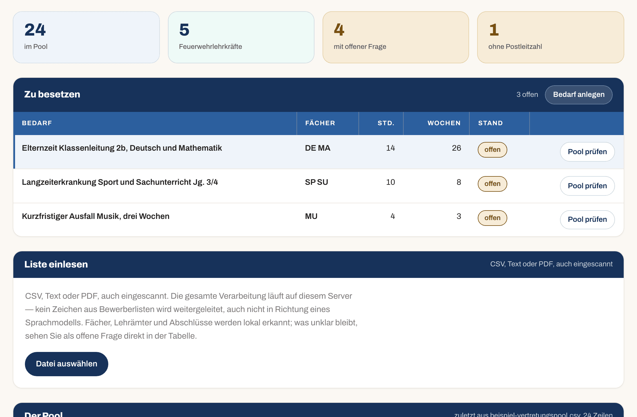The width and height of the screenshot is (637, 417).
Task: Open the 24 im Pool stat card
Action: click(x=86, y=37)
